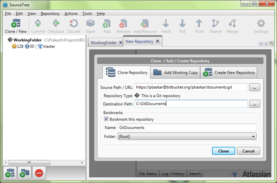Click bottom-left add repository database icon
This screenshot has height=183, width=277.
10,173
